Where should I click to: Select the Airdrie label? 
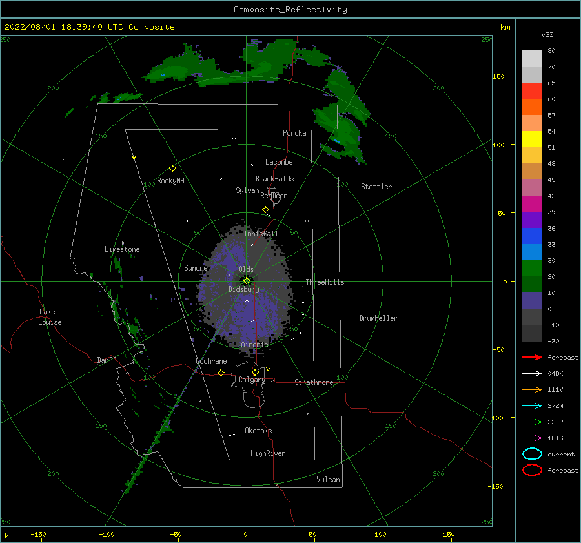(x=254, y=345)
